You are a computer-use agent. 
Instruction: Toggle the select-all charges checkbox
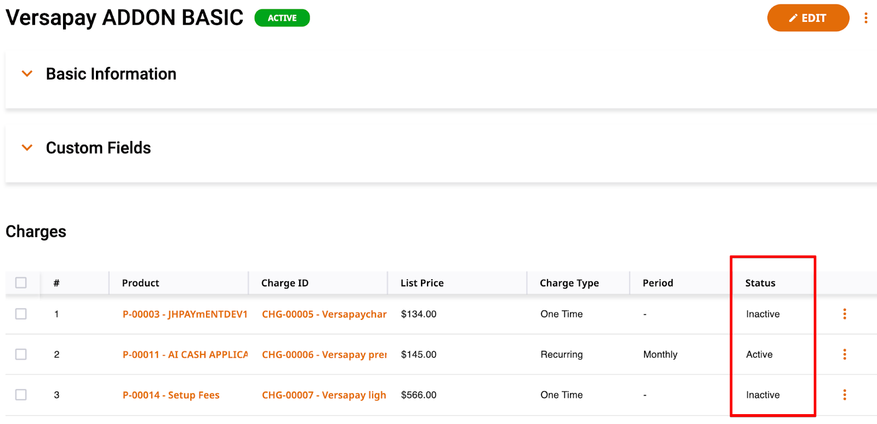[x=21, y=282]
